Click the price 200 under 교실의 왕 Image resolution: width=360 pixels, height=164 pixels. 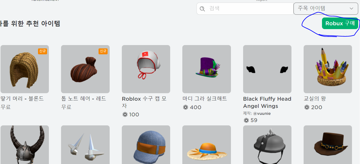tap(317, 107)
